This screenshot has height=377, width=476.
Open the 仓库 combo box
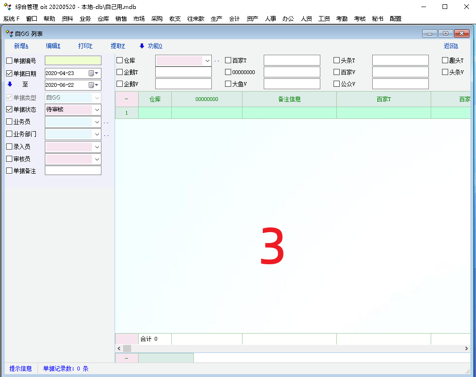[207, 60]
